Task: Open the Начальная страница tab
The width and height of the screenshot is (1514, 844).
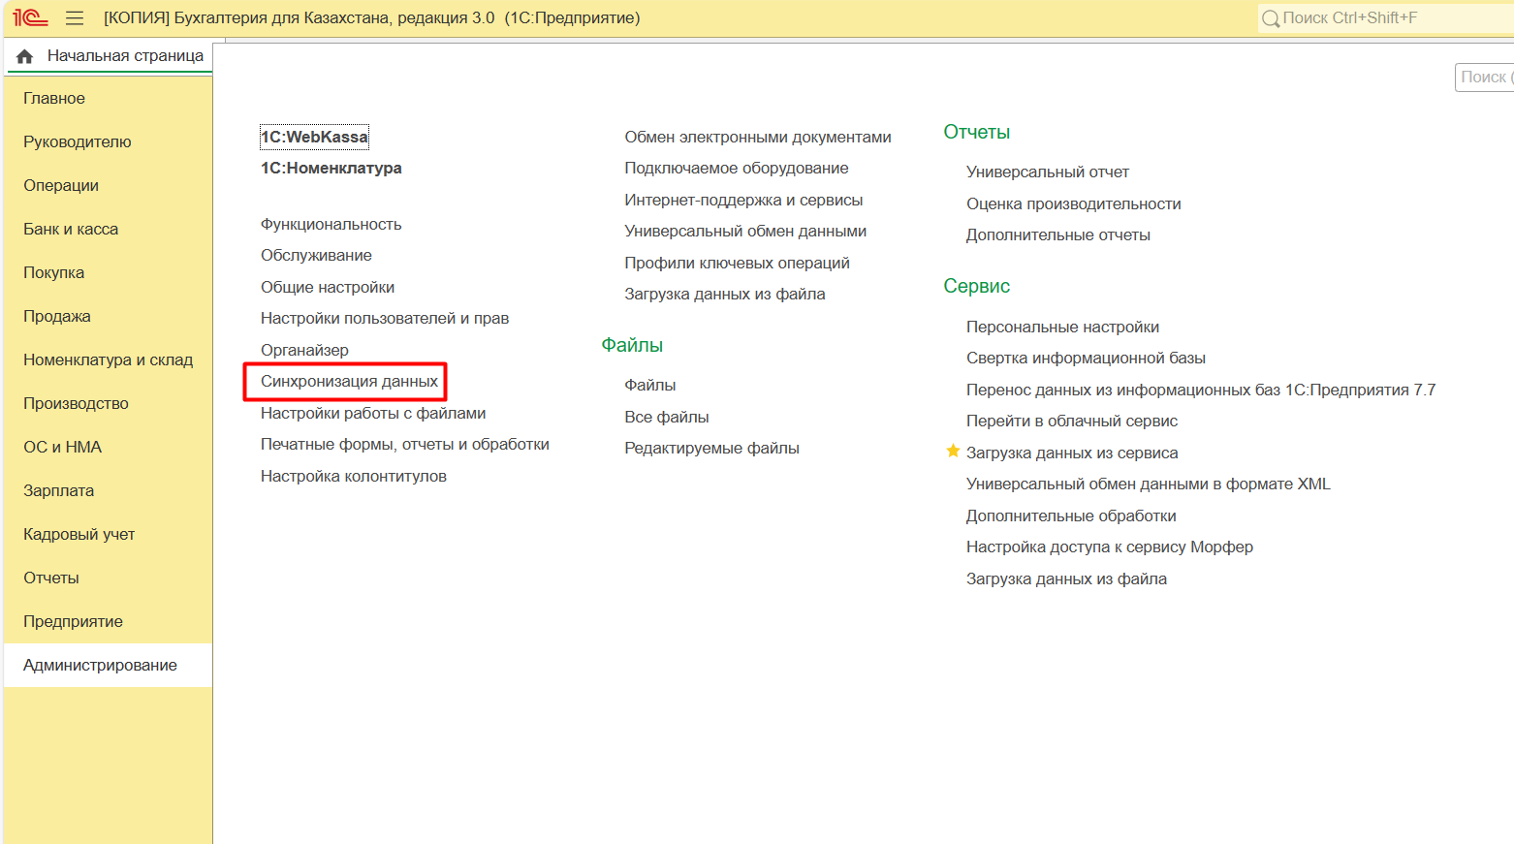Action: (x=125, y=56)
